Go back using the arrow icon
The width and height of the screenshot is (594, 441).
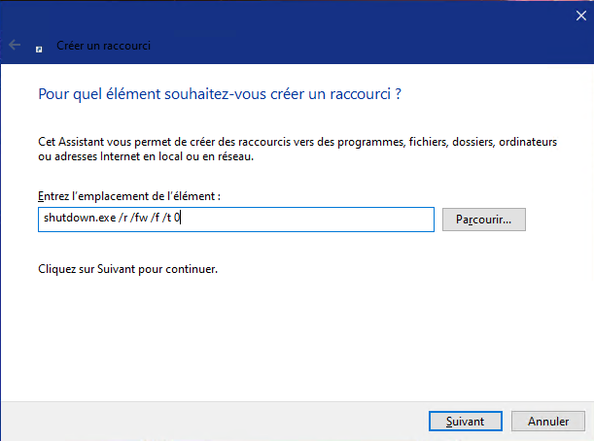(15, 45)
